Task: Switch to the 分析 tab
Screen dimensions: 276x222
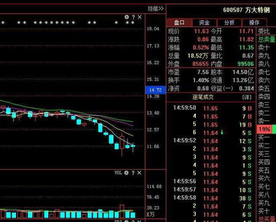Action: click(x=229, y=23)
